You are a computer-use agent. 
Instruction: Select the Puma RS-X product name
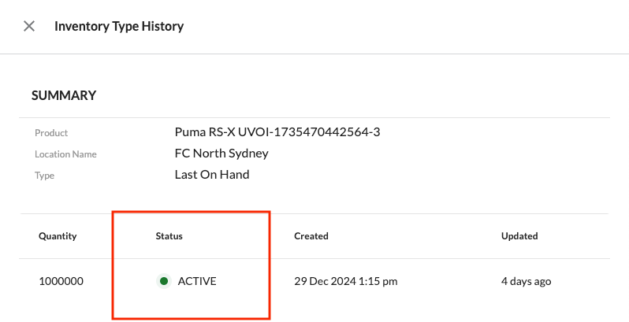pos(203,131)
